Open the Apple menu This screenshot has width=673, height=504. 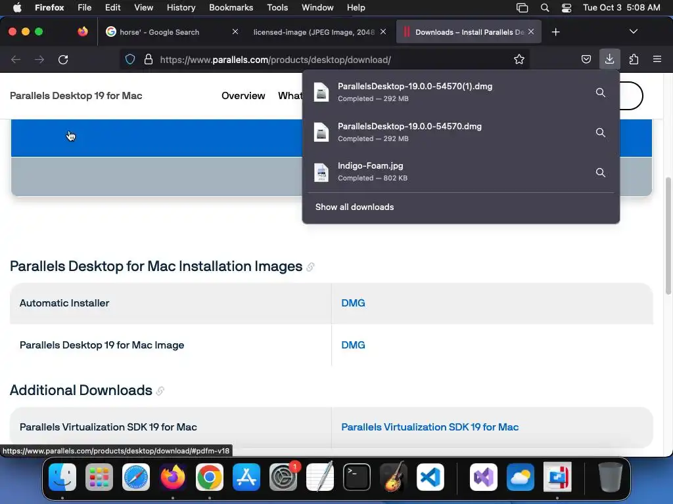[x=16, y=8]
